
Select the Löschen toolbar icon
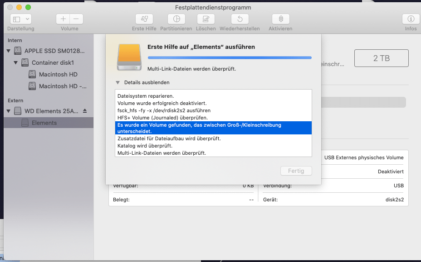206,19
